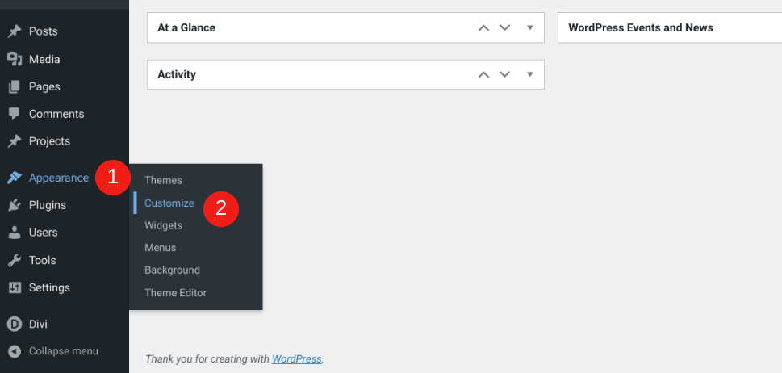Move At a Glance widget down
The height and width of the screenshot is (373, 782).
point(504,28)
